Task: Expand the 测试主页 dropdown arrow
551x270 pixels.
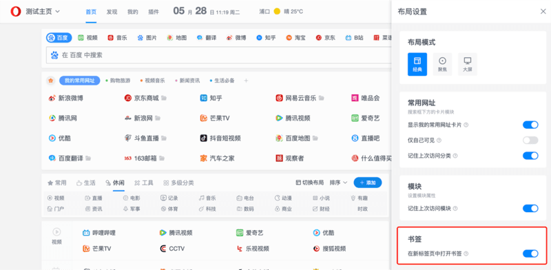Action: [x=58, y=12]
